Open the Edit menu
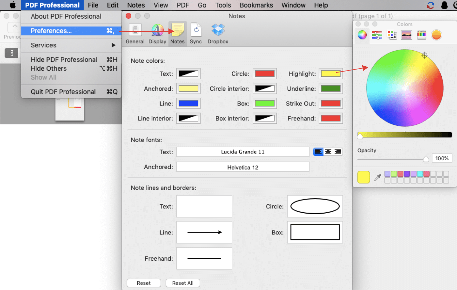The image size is (457, 290). click(113, 5)
